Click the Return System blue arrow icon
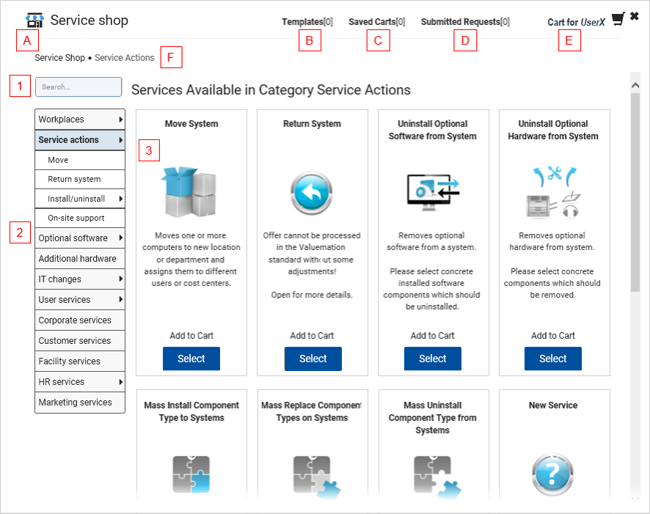Viewport: 650px width, 514px height. tap(312, 193)
